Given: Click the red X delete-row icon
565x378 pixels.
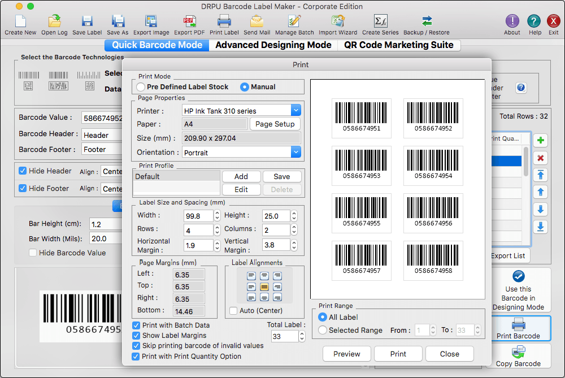Looking at the screenshot, I should click(540, 158).
